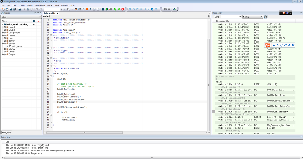The height and width of the screenshot is (159, 303).
Task: Toggle the hello_world project checkmark column
Action: click(x=34, y=24)
